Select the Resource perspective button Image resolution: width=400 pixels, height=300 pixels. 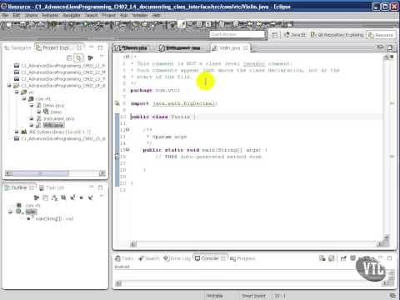tap(381, 35)
